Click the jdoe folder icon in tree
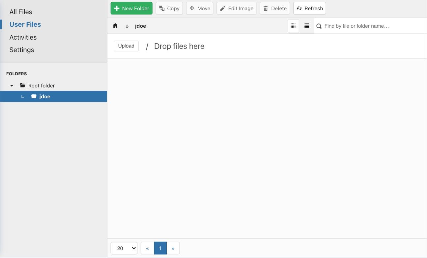 pos(34,96)
